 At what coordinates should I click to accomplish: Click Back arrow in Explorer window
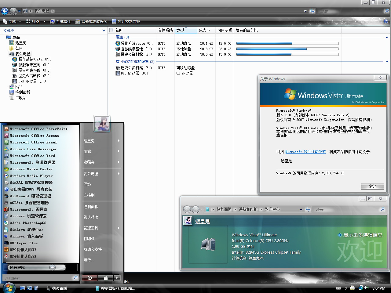[5, 11]
